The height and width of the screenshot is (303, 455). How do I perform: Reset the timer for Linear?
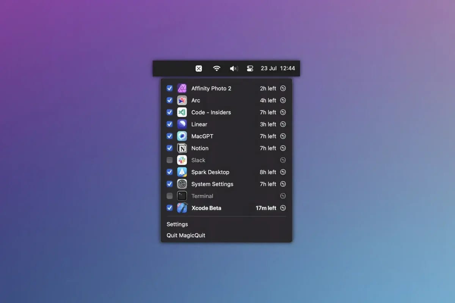tap(283, 124)
